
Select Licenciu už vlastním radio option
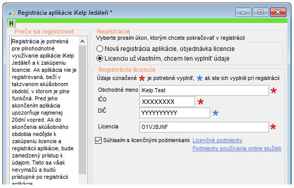(x=100, y=59)
